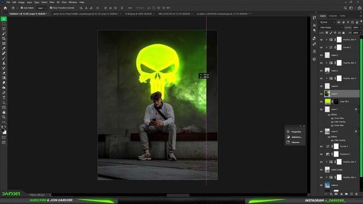Select the Zoom tool
The image size is (363, 204).
(4, 117)
